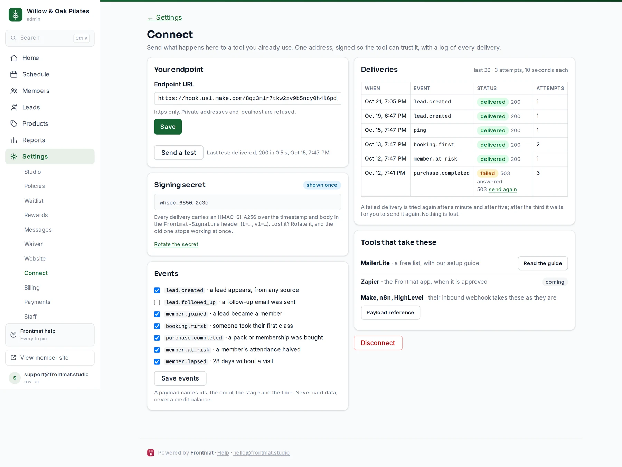Image resolution: width=622 pixels, height=467 pixels.
Task: Disable the member.lapsed event
Action: tap(157, 362)
